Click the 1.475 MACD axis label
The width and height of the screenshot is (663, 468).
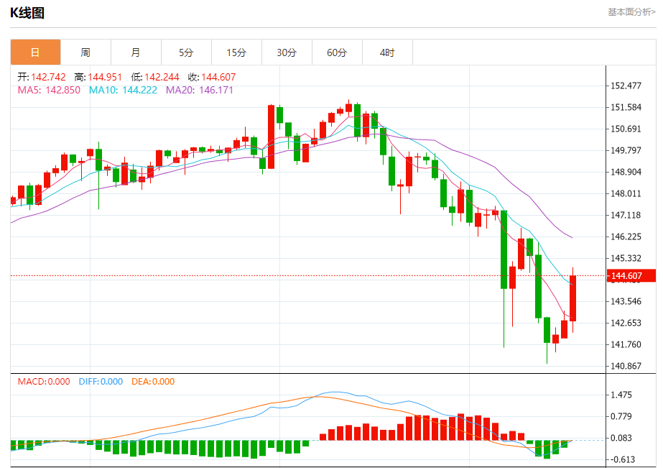click(621, 395)
